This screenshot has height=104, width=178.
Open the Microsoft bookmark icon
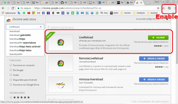[x=34, y=13]
